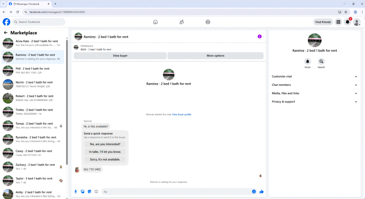
Task: Open the Chrome profile icon
Action: click(355, 12)
